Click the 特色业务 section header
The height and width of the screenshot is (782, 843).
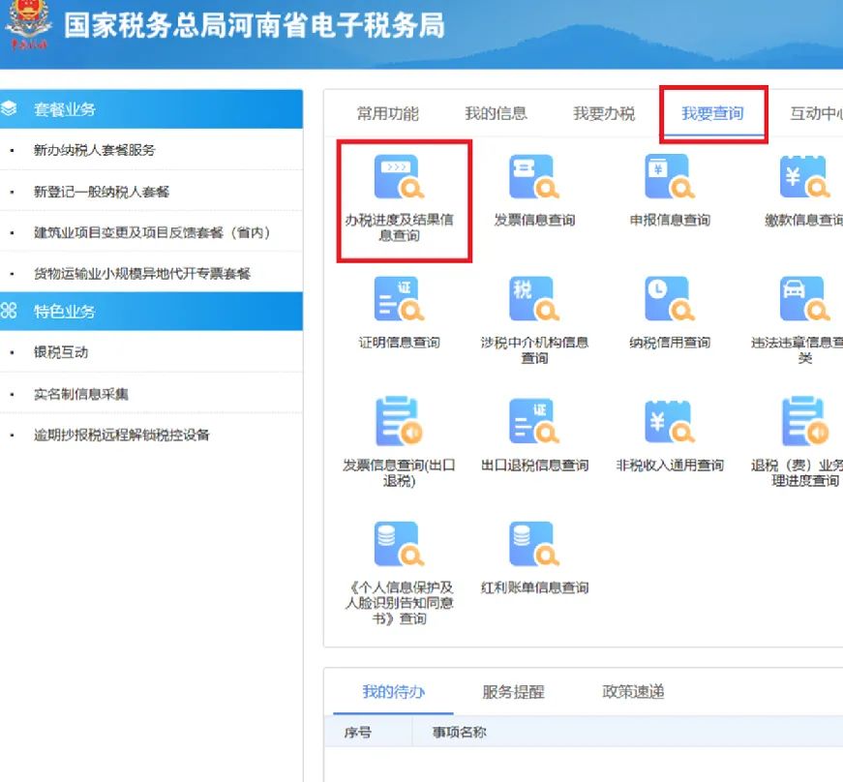pos(151,312)
